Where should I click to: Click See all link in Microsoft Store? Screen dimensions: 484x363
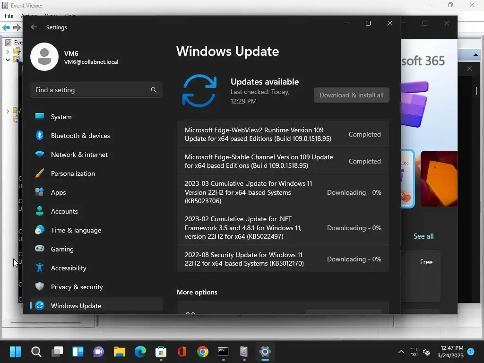tap(423, 236)
